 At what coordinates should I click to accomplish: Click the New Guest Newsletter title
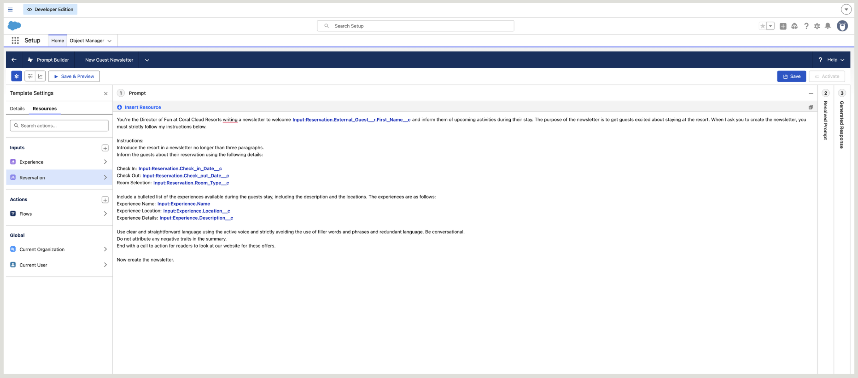tap(109, 60)
